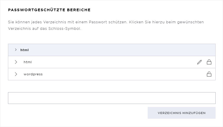Image resolution: width=223 pixels, height=127 pixels.
Task: Click the Schloss-Symbol instruction paragraph
Action: point(106,25)
